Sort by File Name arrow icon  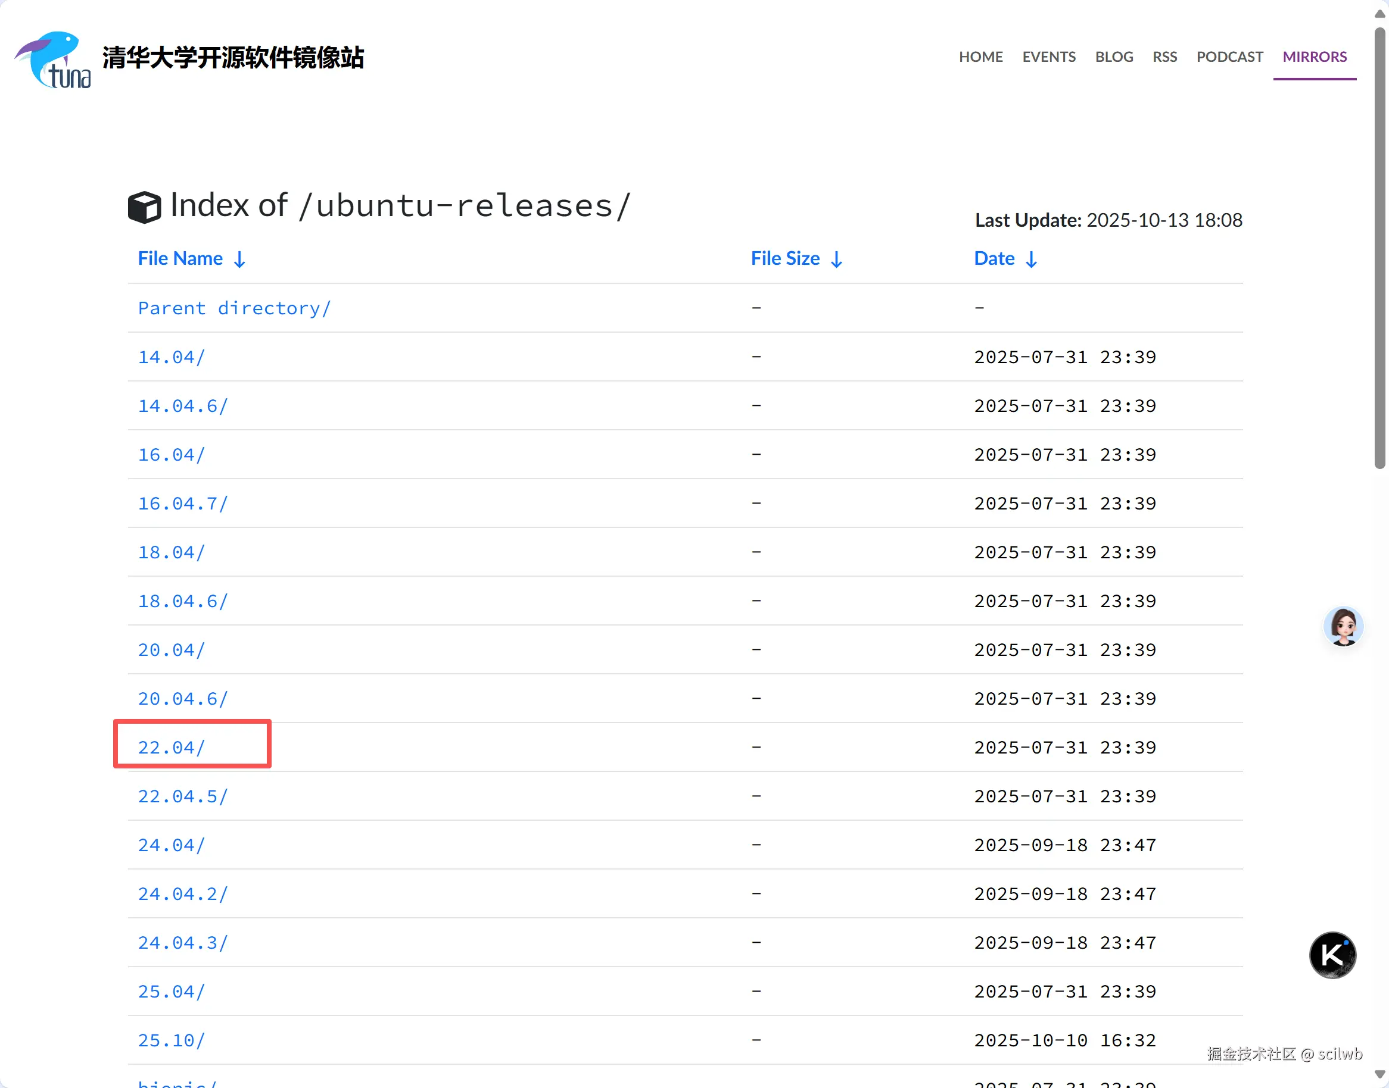239,260
